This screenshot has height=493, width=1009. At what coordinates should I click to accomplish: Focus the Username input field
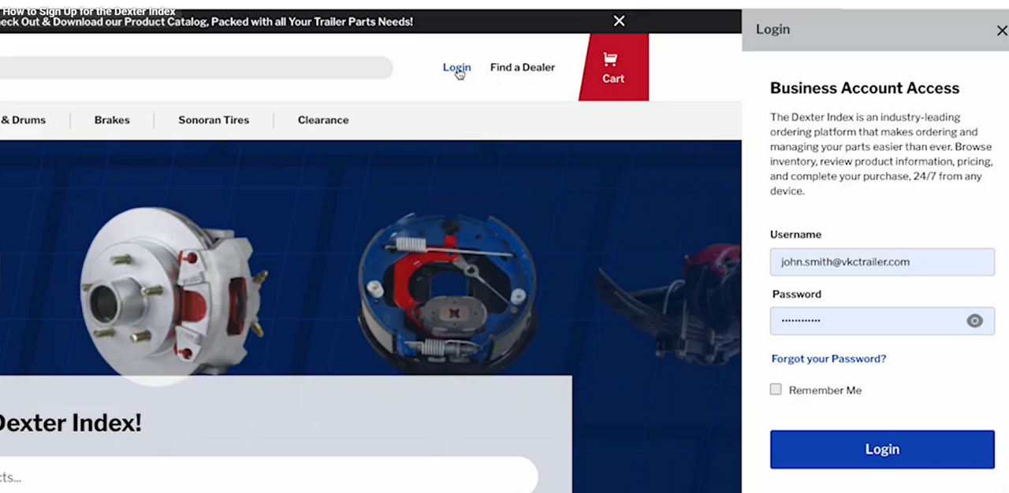(x=882, y=261)
